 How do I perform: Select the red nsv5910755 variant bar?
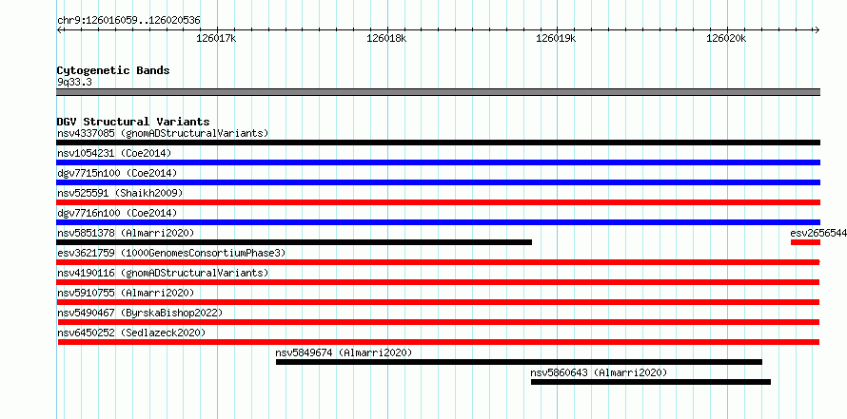[x=438, y=302]
